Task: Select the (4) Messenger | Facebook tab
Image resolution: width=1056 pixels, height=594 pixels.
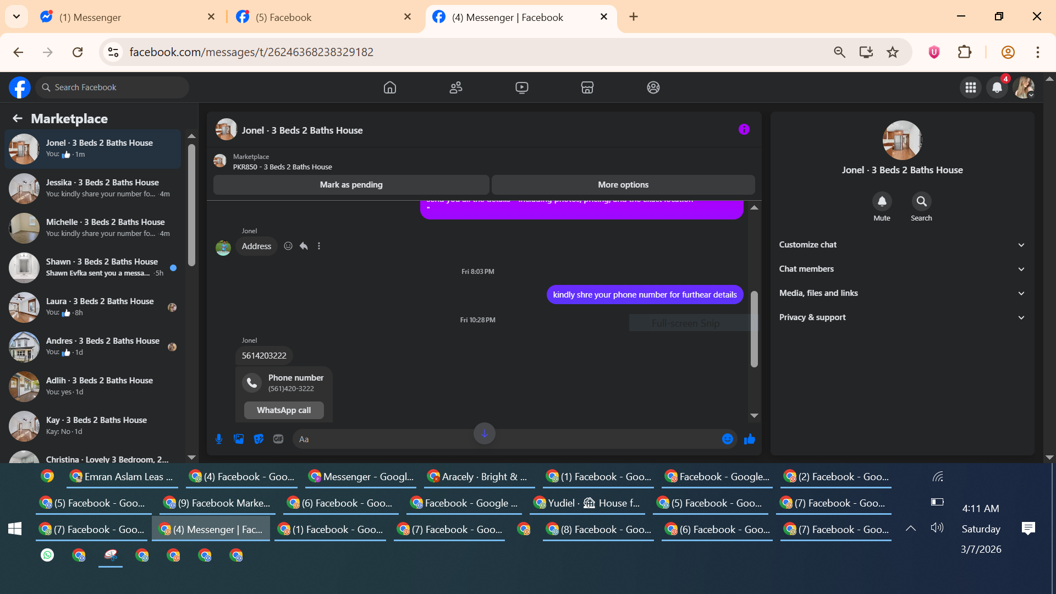Action: (x=520, y=17)
